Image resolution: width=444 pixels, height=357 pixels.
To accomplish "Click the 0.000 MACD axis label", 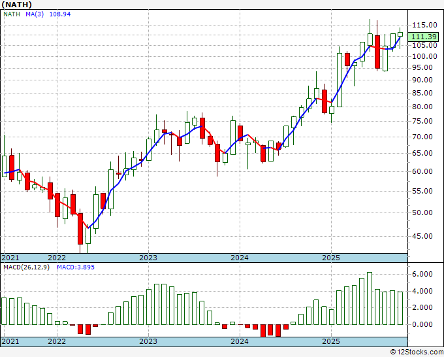I will (422, 324).
